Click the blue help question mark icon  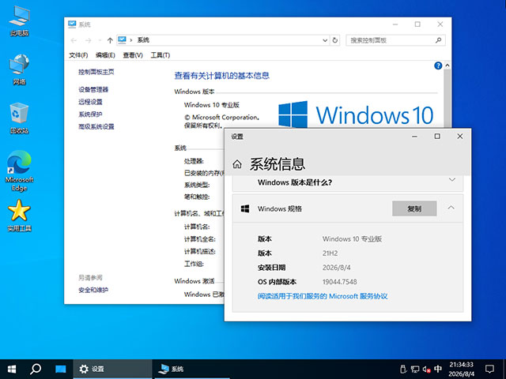click(438, 66)
